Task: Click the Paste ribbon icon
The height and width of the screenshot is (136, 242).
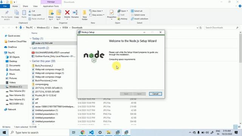Action: tap(24, 12)
